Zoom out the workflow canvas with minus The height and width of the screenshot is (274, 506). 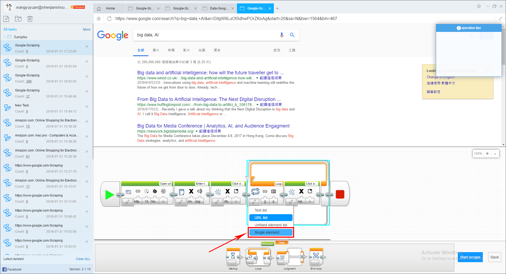pyautogui.click(x=495, y=153)
